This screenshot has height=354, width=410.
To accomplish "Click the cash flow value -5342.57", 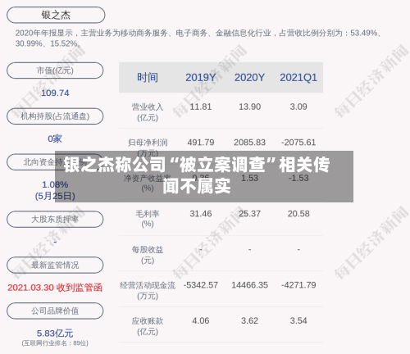I will click(201, 285).
